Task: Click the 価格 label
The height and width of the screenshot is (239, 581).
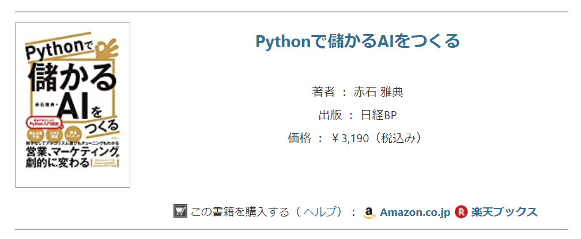Action: tap(299, 138)
